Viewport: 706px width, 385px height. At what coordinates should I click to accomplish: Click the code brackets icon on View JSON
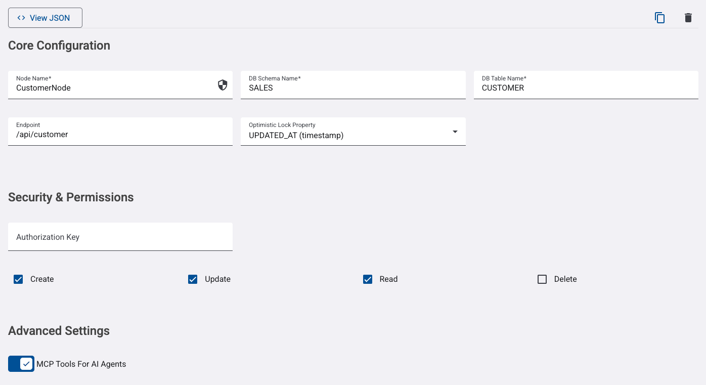pos(21,18)
